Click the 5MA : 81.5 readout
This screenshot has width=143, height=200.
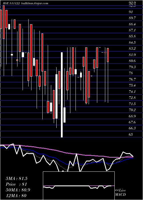pos(17,179)
